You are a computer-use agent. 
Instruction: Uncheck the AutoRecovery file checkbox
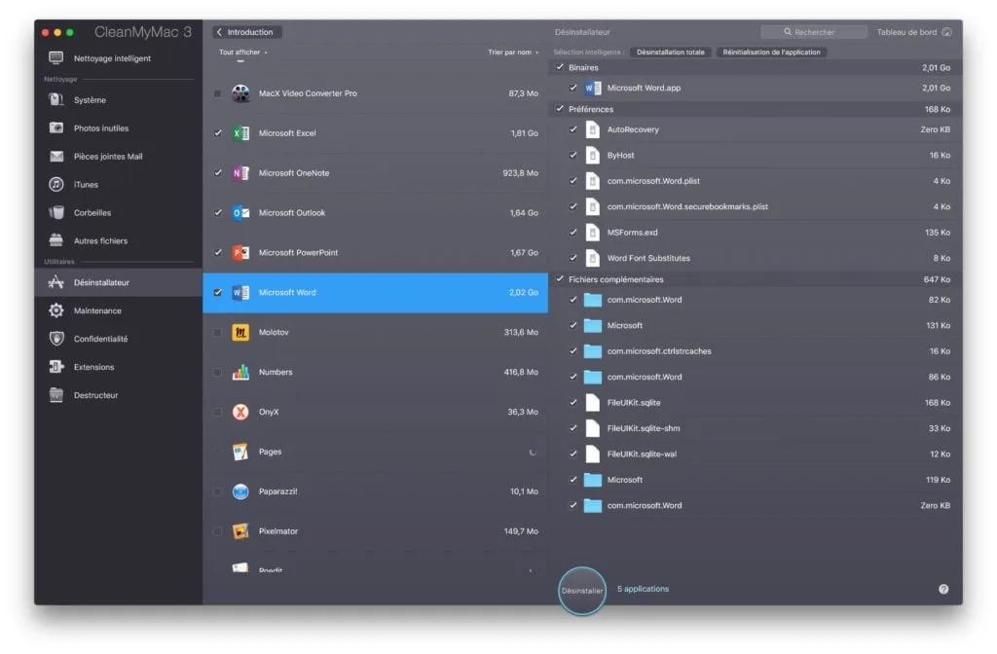click(x=572, y=129)
